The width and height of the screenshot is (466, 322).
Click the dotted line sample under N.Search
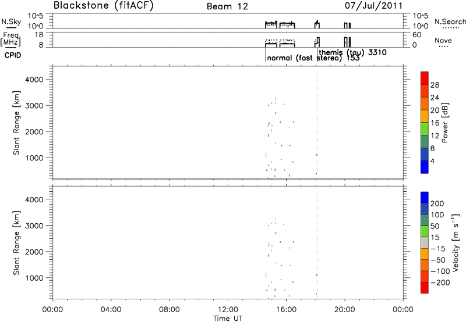point(451,28)
